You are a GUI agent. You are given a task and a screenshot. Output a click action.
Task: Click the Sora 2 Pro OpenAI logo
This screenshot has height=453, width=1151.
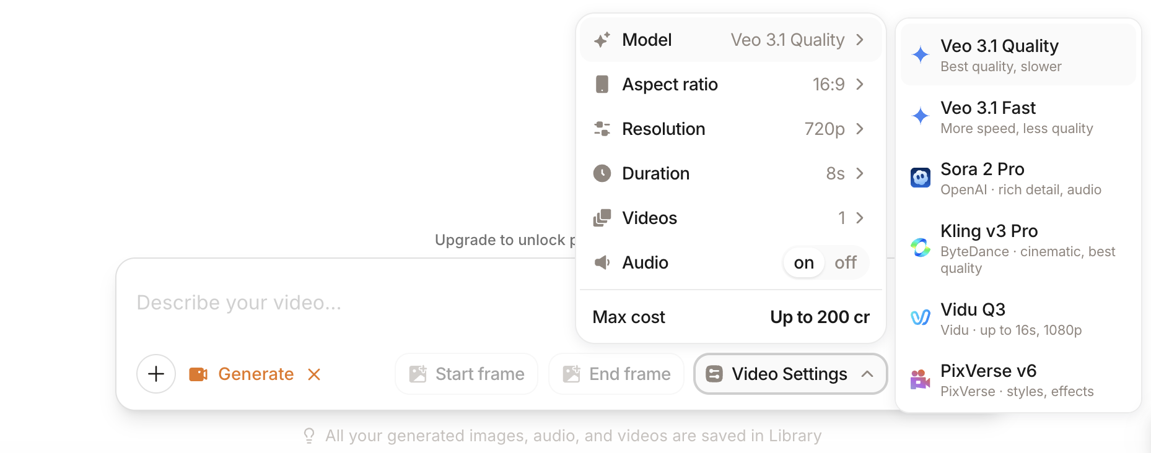click(x=921, y=178)
